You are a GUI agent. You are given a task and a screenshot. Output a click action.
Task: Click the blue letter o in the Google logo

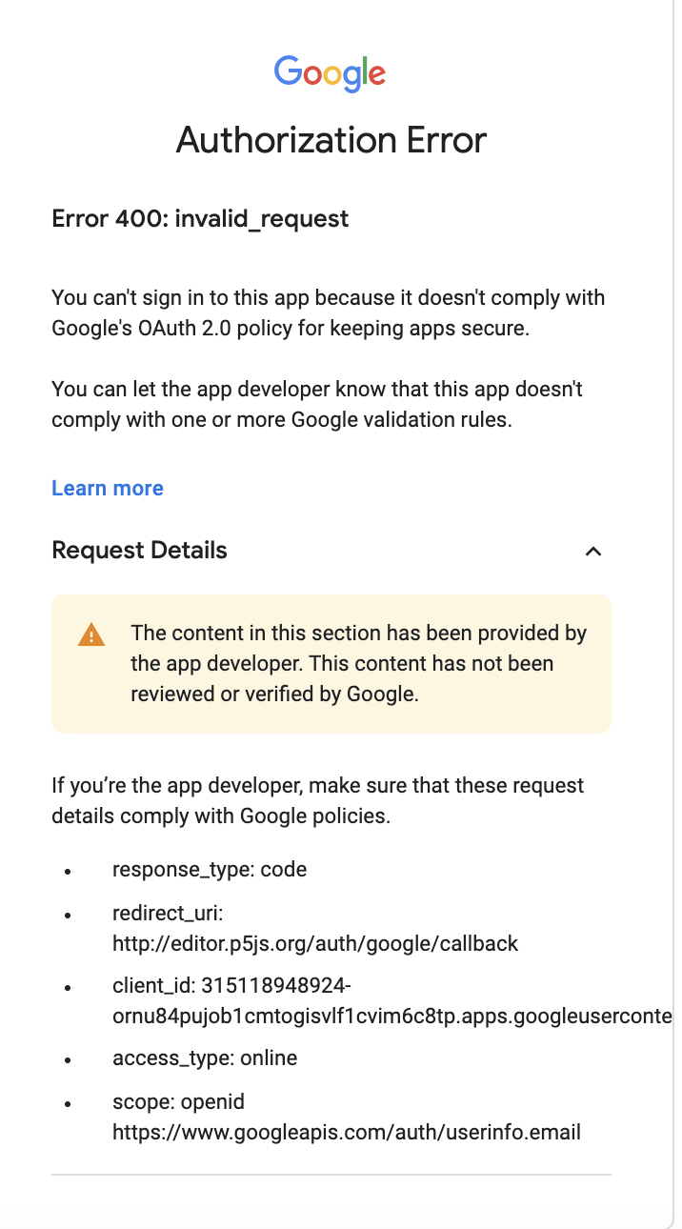[313, 75]
